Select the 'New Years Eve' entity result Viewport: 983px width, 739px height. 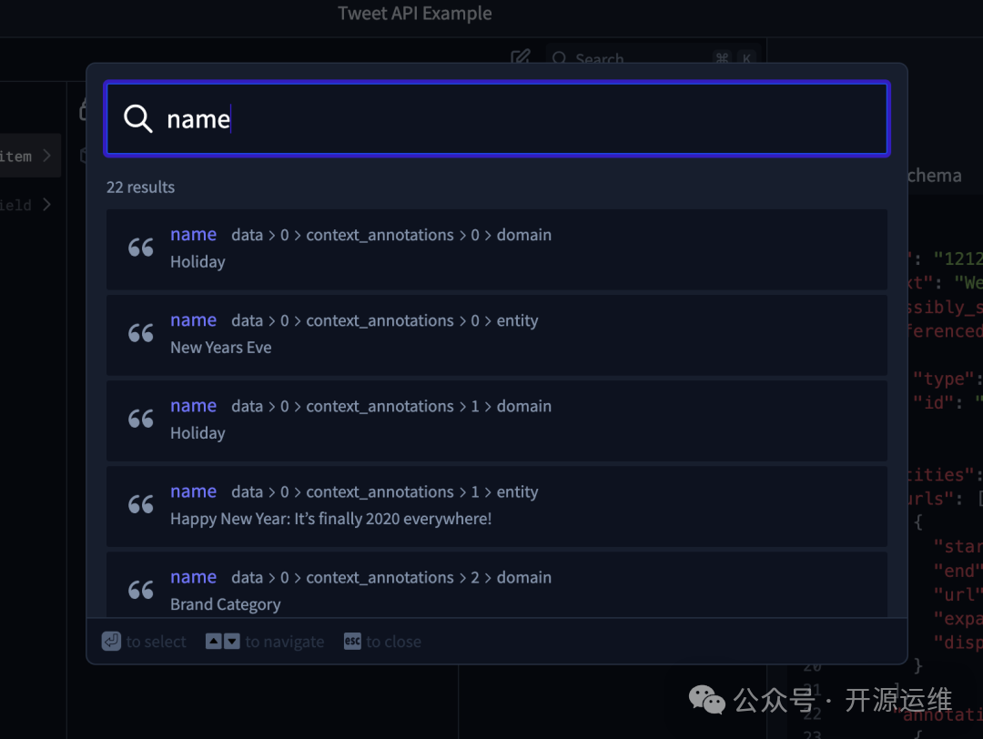[x=497, y=335]
